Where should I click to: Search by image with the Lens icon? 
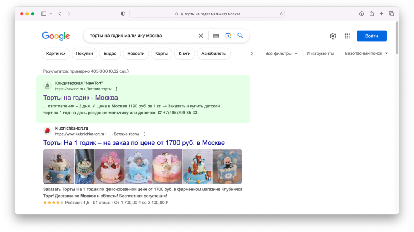point(228,36)
